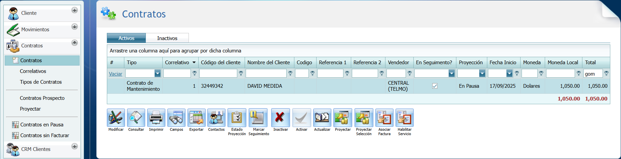Click the Contrato de Mantenimiento cell
621x159 pixels.
pyautogui.click(x=143, y=86)
